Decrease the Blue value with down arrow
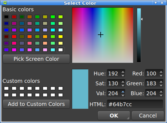Screen dimensions: 167x123 (x=161, y=95)
